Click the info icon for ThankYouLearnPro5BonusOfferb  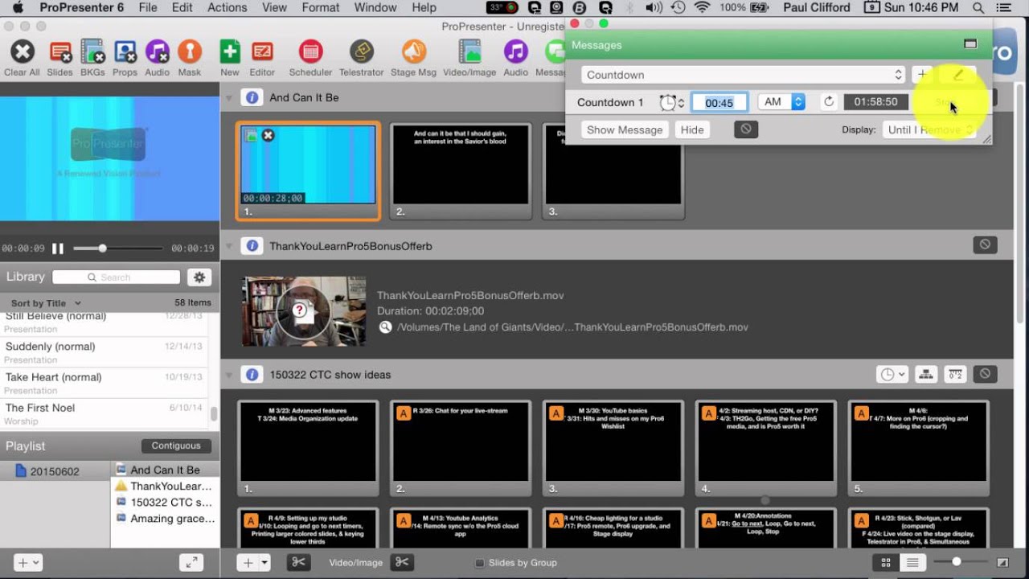[252, 246]
